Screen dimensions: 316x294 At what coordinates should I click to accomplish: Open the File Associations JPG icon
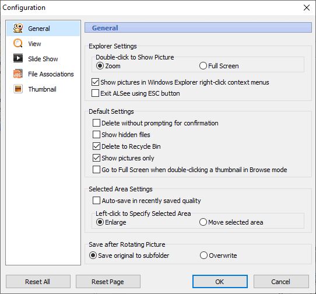pos(18,74)
